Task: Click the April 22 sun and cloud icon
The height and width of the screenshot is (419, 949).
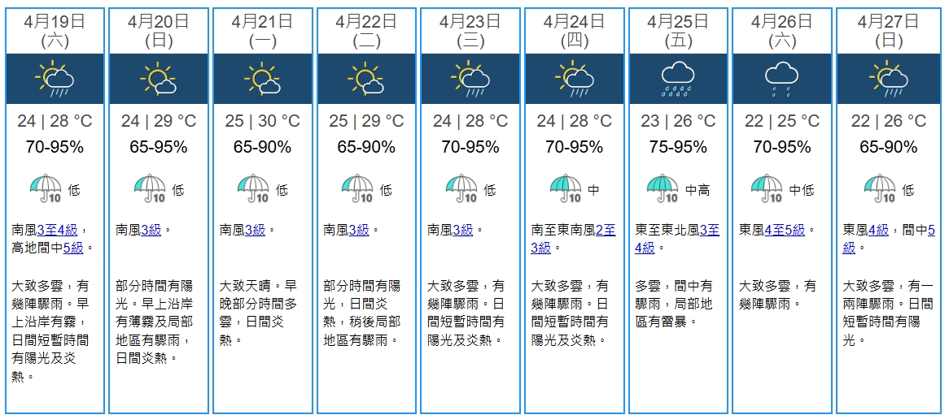Action: tap(366, 79)
